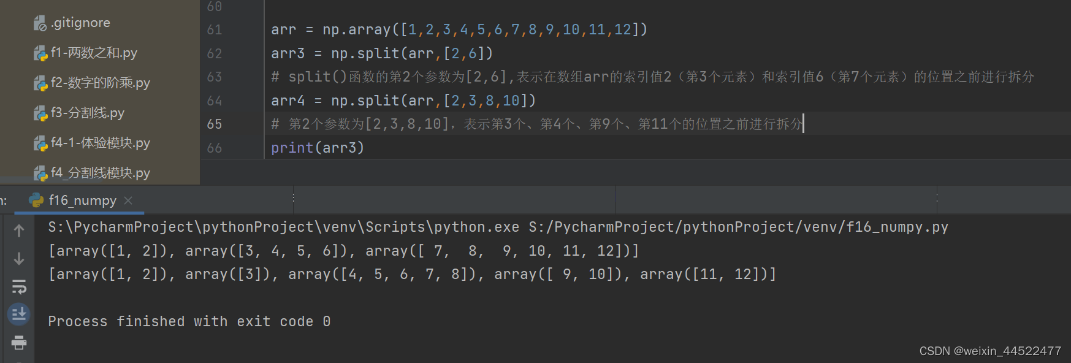Click 'Process finished with exit code 0' text
Screen dimensions: 1071x363
[x=189, y=321]
